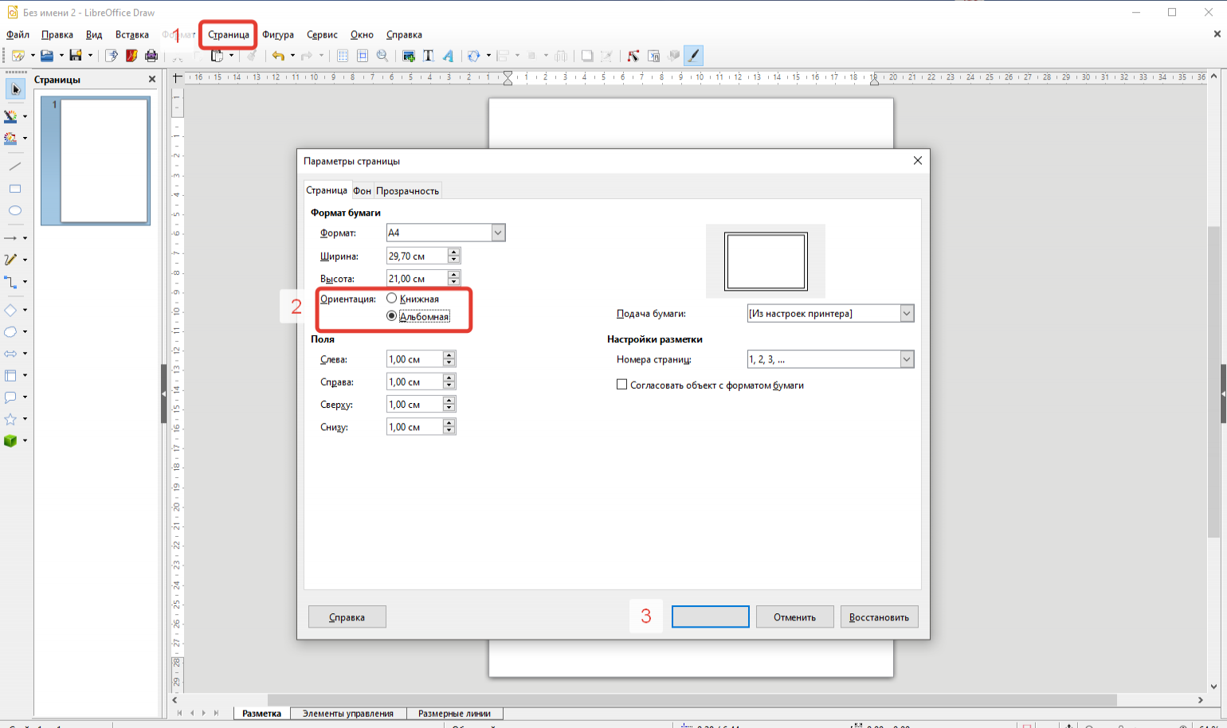The width and height of the screenshot is (1227, 728).
Task: Click the New document toolbar icon
Action: click(18, 56)
